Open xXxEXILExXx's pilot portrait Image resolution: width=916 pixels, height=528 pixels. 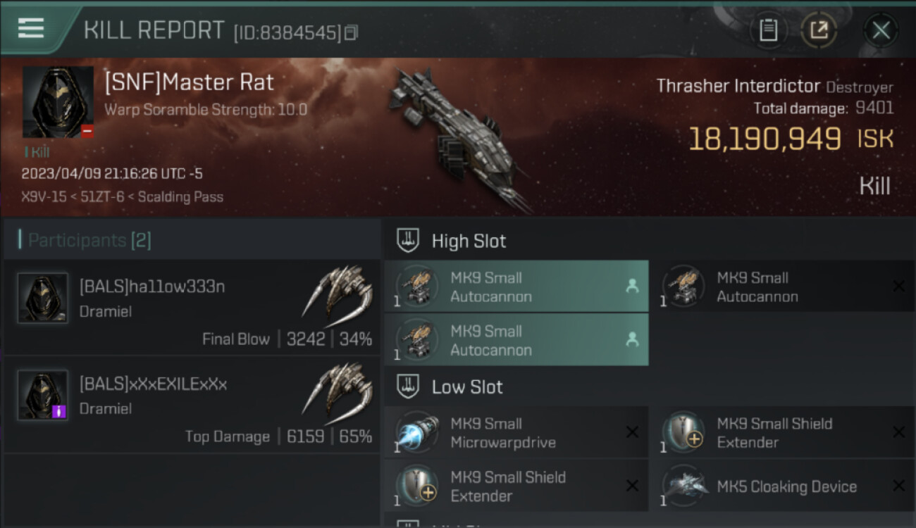click(x=43, y=395)
